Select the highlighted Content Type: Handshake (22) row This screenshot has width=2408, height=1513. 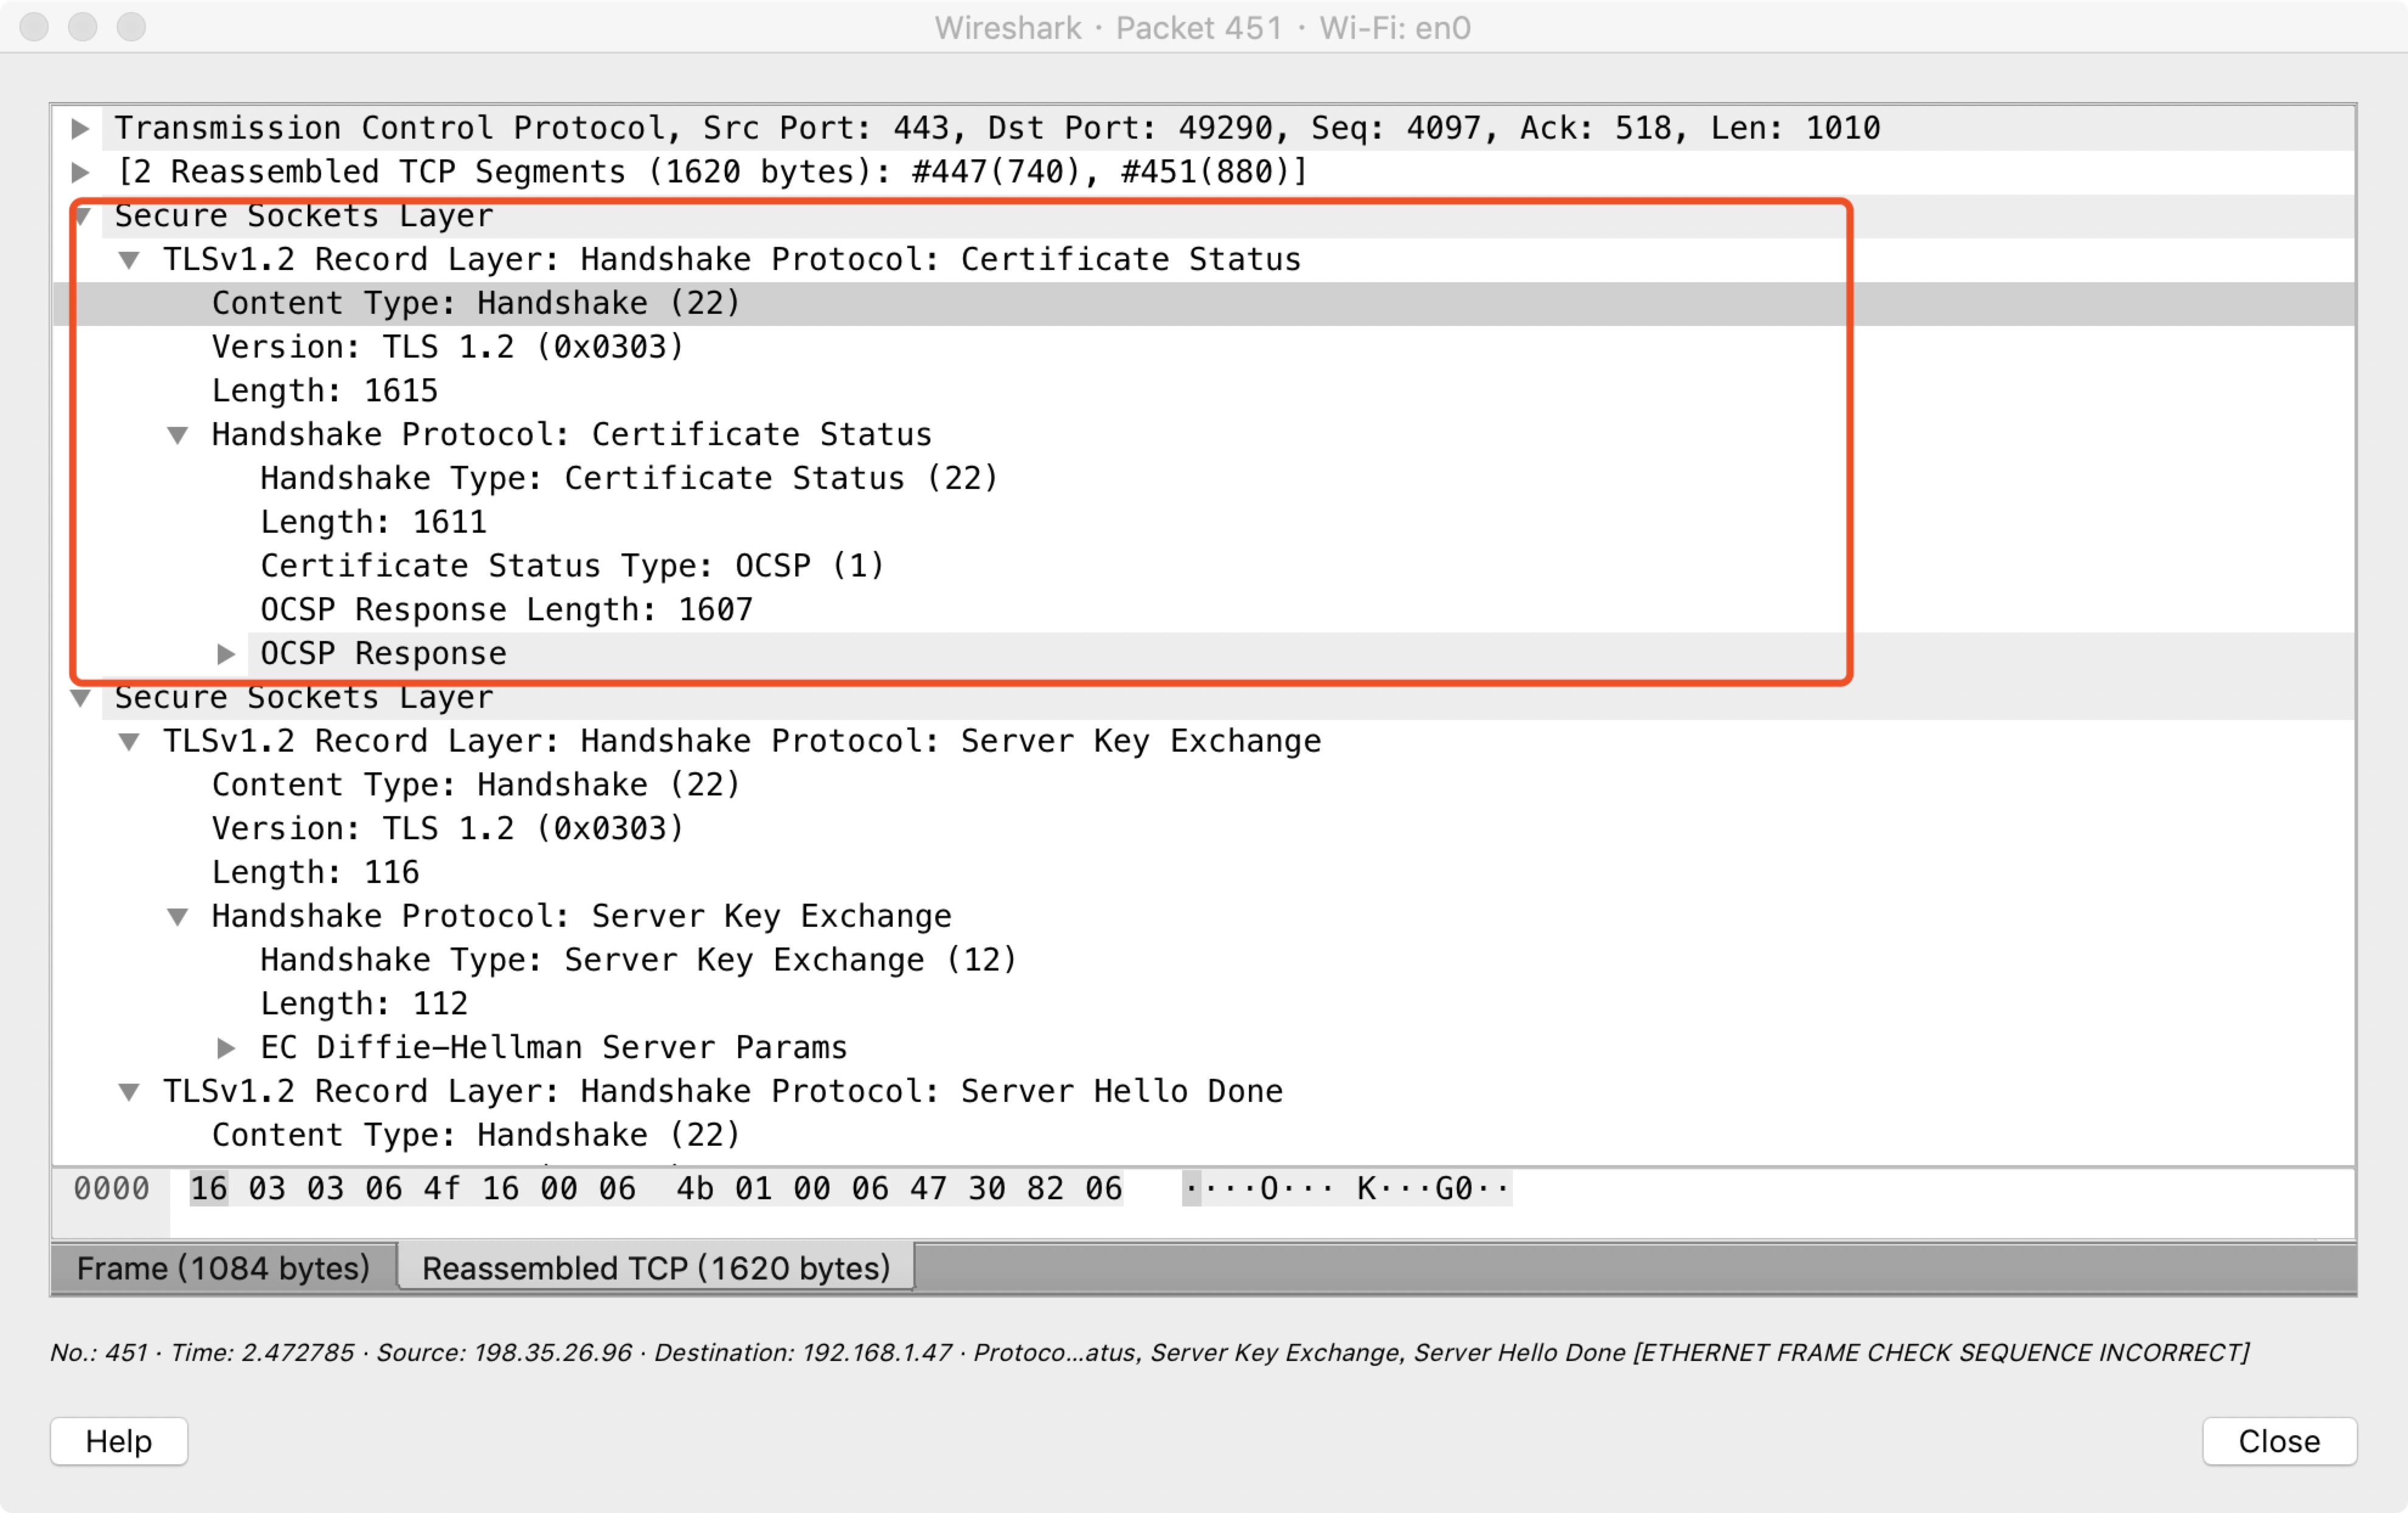(x=1203, y=303)
